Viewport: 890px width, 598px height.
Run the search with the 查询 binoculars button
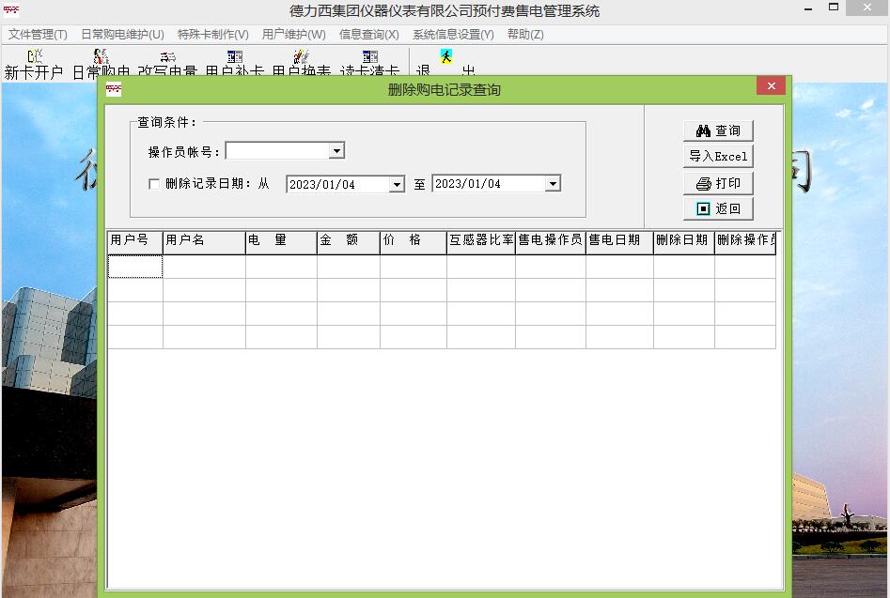tap(718, 130)
